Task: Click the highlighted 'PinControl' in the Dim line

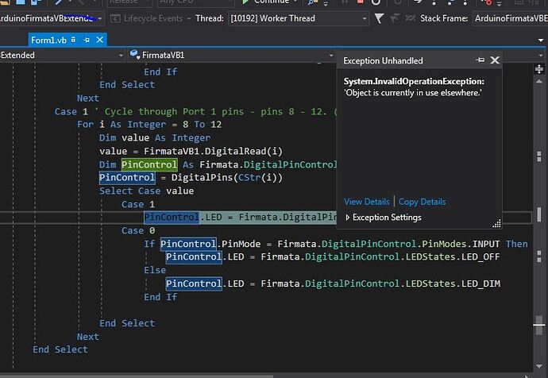Action: (x=149, y=164)
